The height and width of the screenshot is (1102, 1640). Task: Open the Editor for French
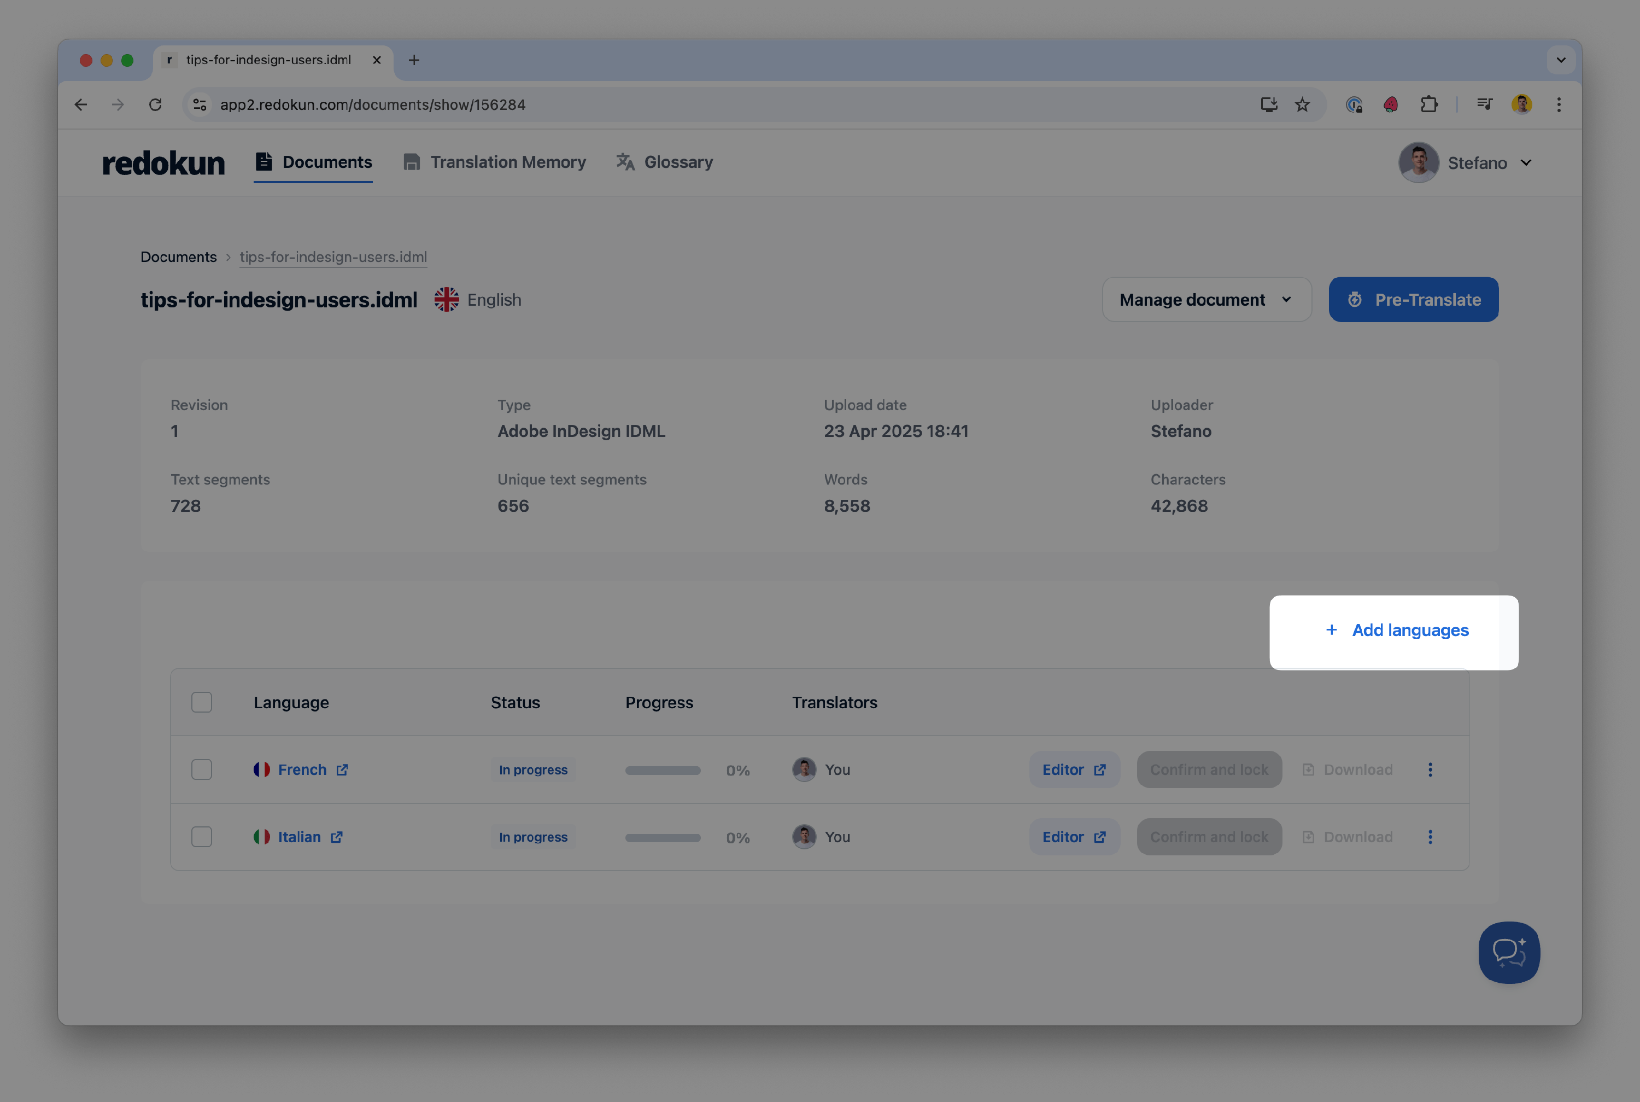pyautogui.click(x=1074, y=769)
